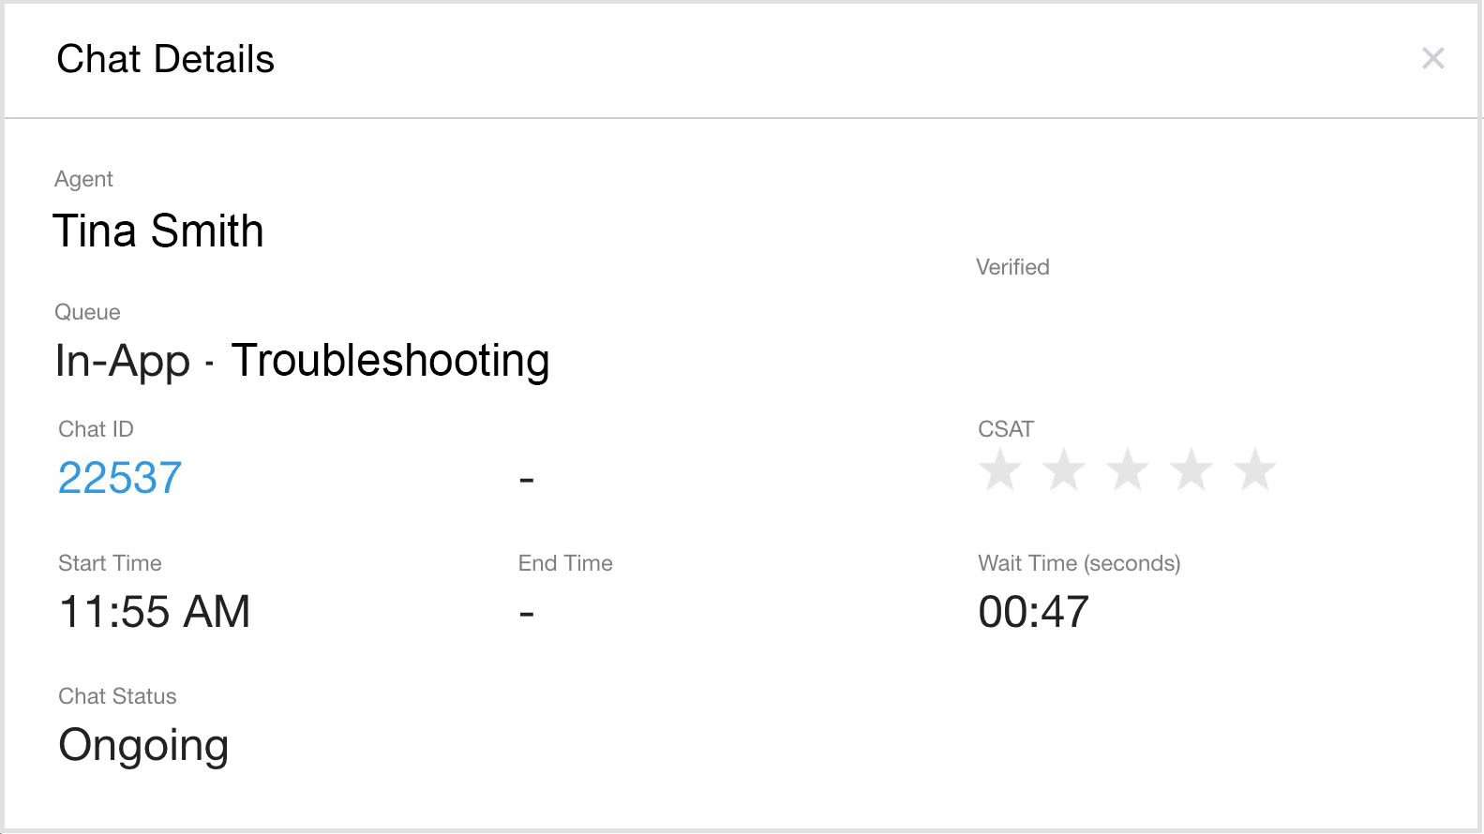Viewport: 1484px width, 834px height.
Task: Click the Chat Details title
Action: pos(165,59)
